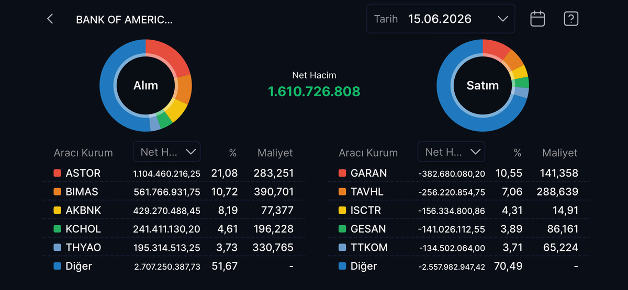Select the TAVHL row
Viewport: 628px width, 290px height.
(x=458, y=192)
